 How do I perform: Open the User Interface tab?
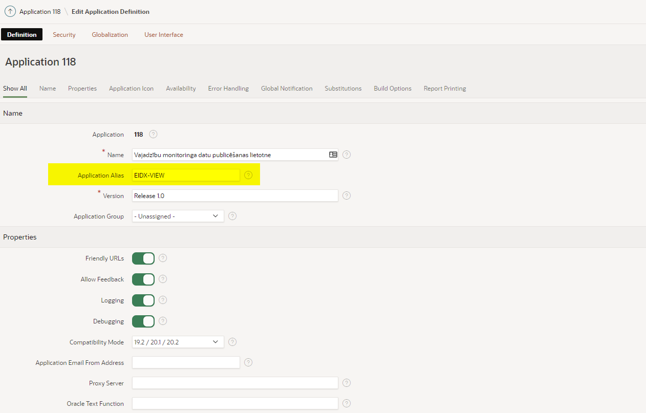163,35
